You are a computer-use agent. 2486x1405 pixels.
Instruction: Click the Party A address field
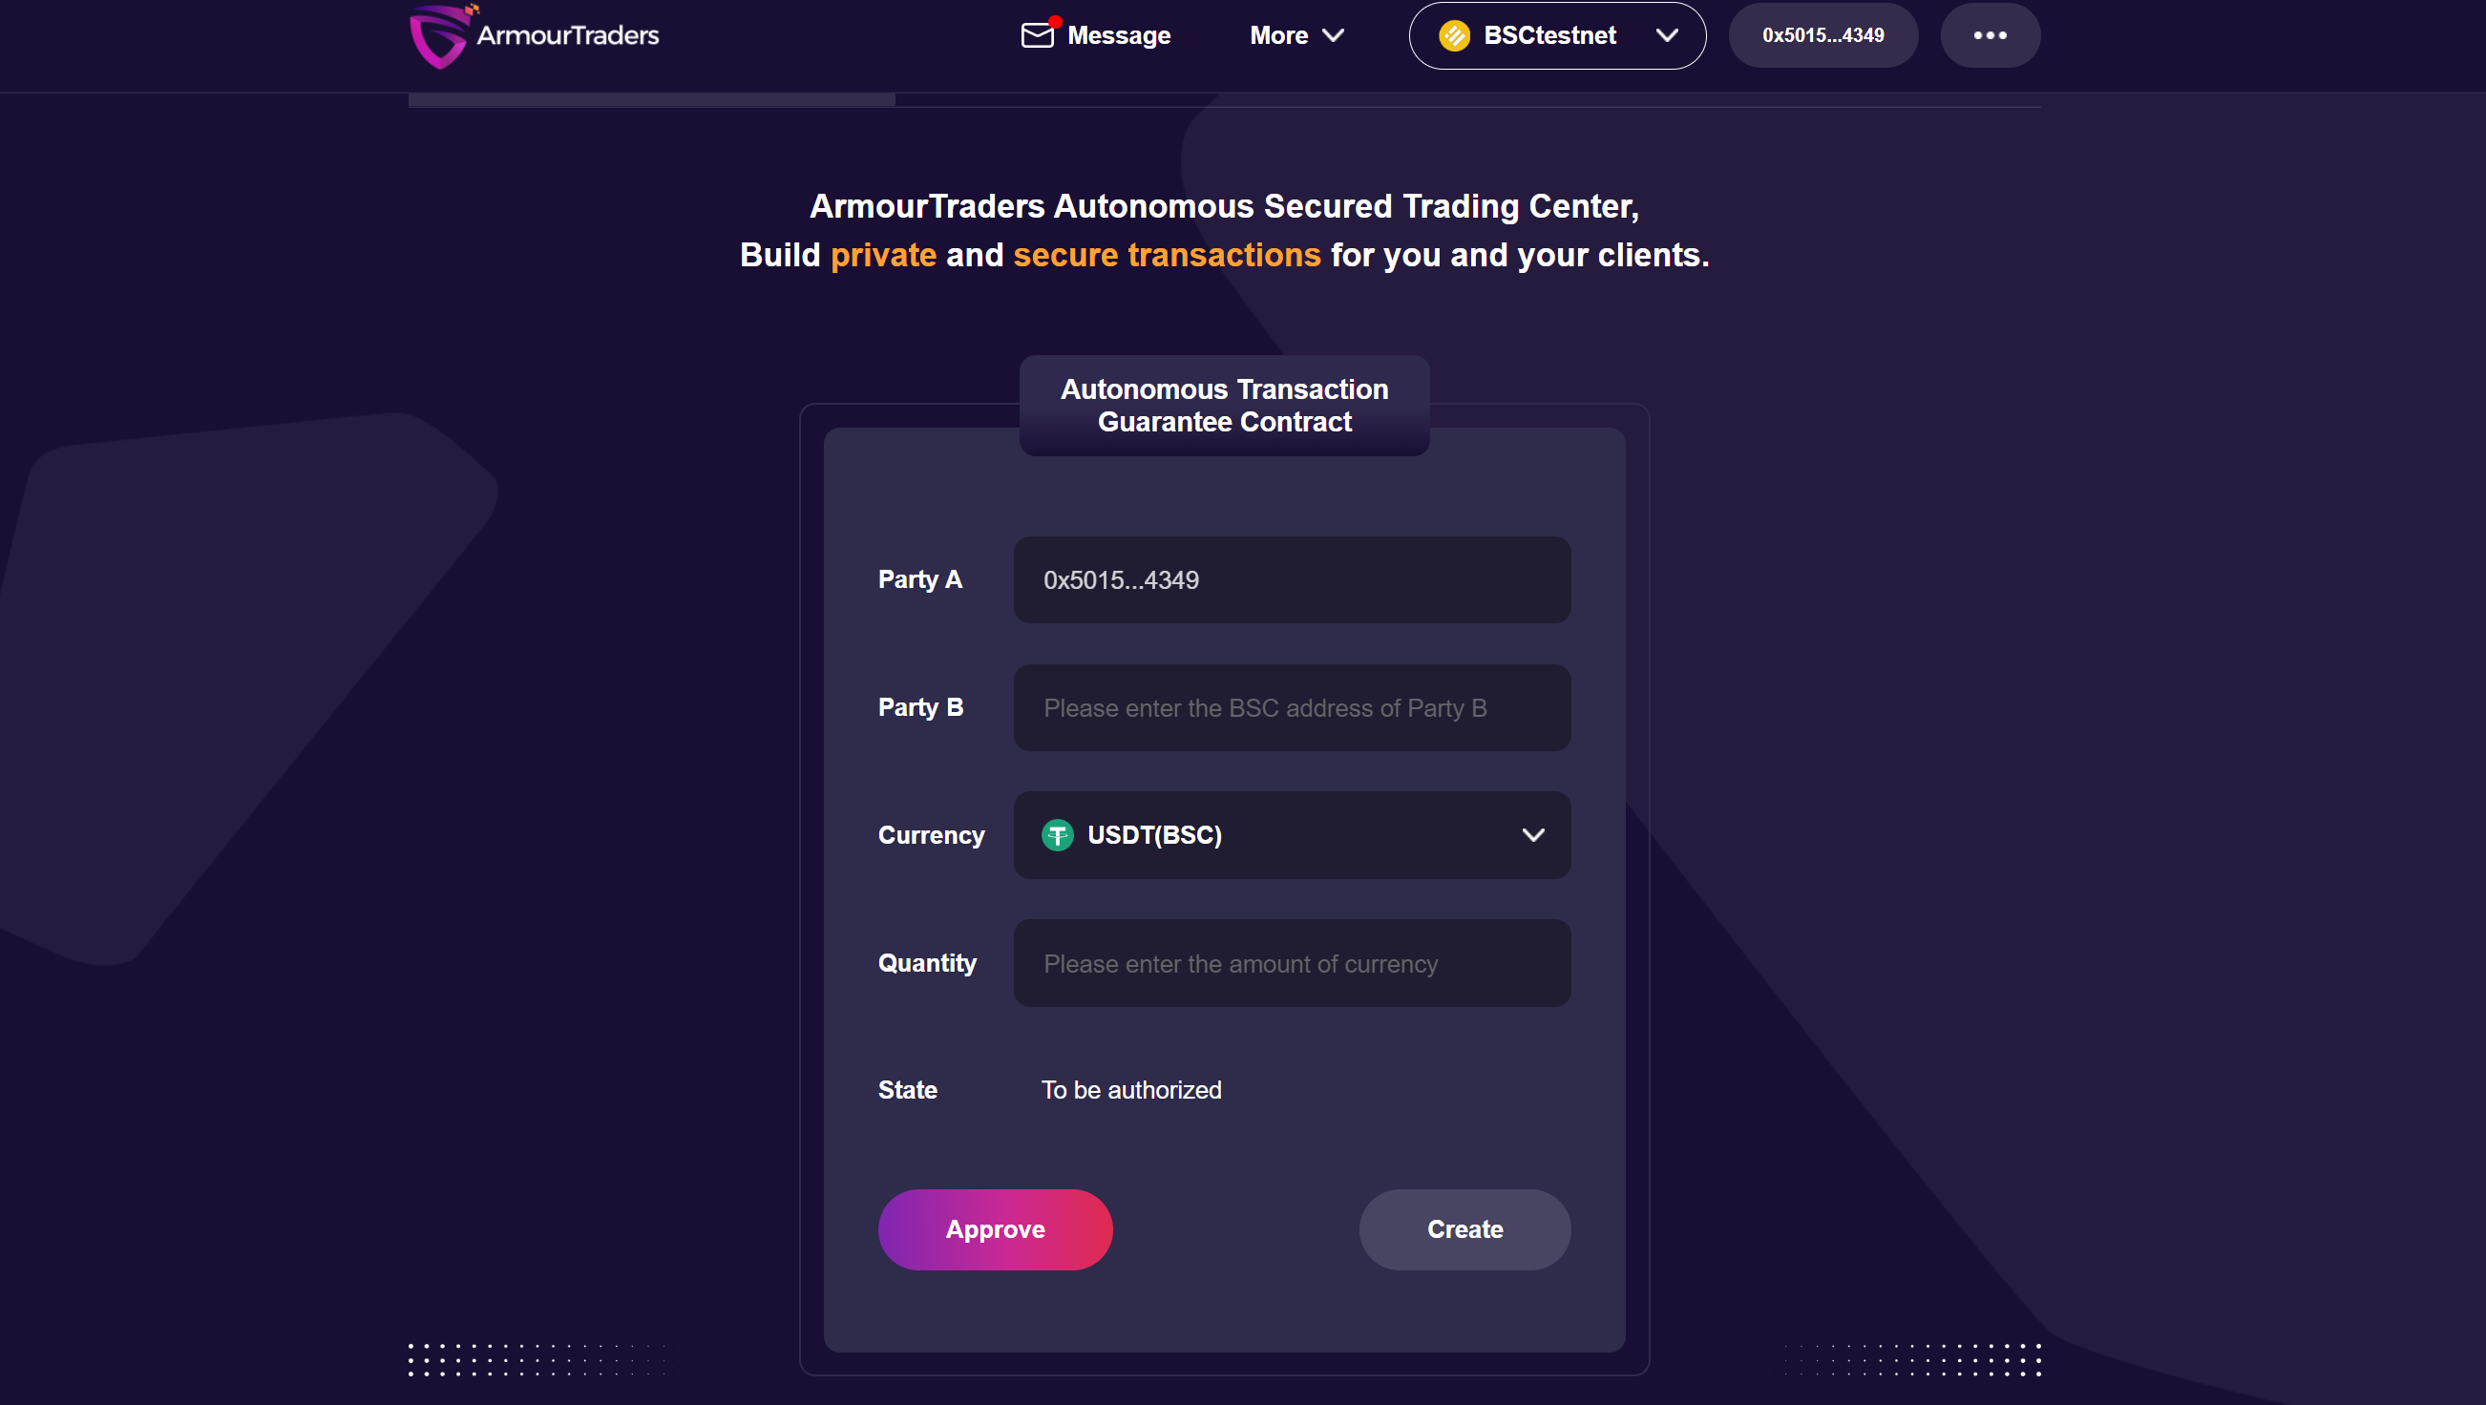(1292, 580)
